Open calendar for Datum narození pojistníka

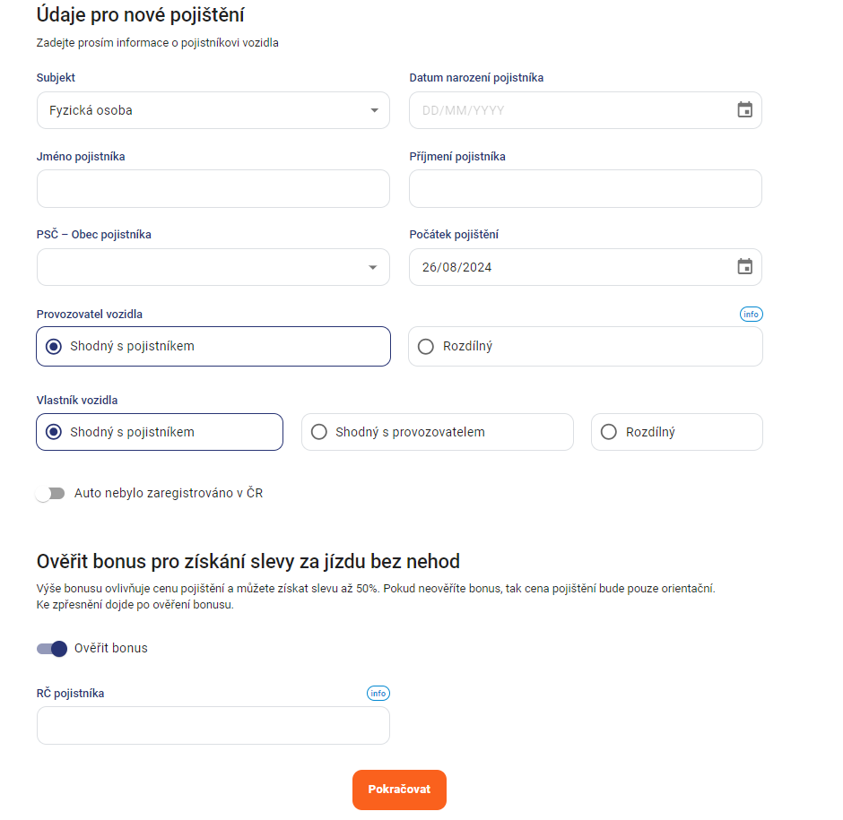744,110
